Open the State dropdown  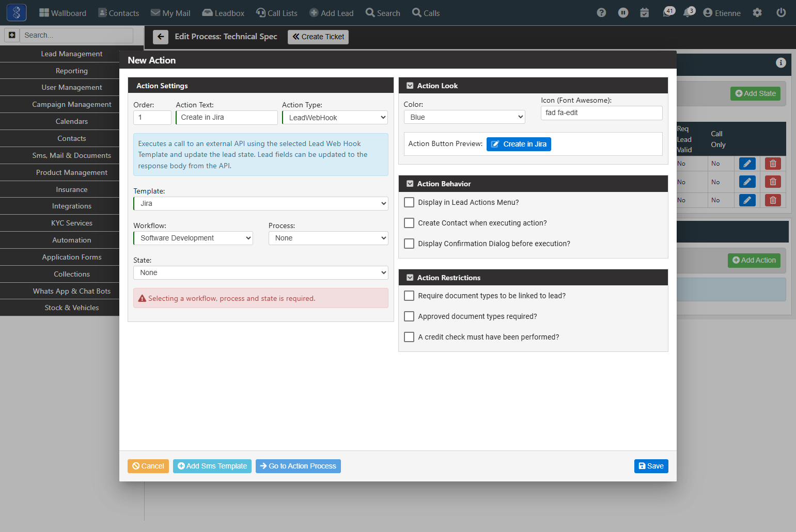[x=261, y=272]
